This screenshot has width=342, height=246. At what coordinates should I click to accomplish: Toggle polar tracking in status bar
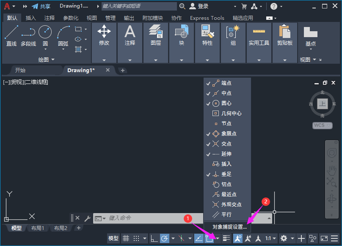point(165,238)
